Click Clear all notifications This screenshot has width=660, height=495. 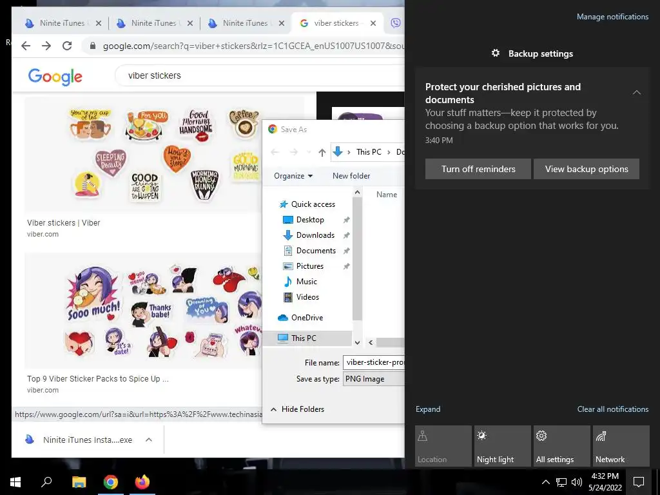click(x=613, y=409)
